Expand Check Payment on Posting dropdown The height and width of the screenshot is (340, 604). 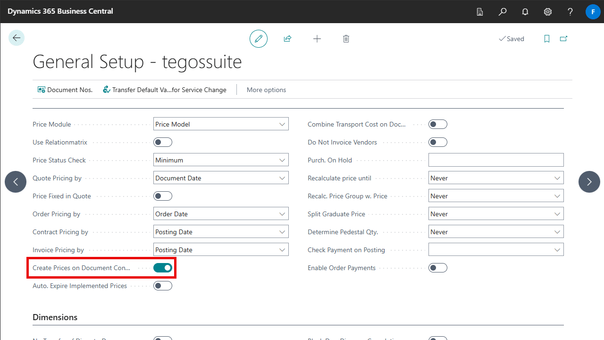coord(495,250)
